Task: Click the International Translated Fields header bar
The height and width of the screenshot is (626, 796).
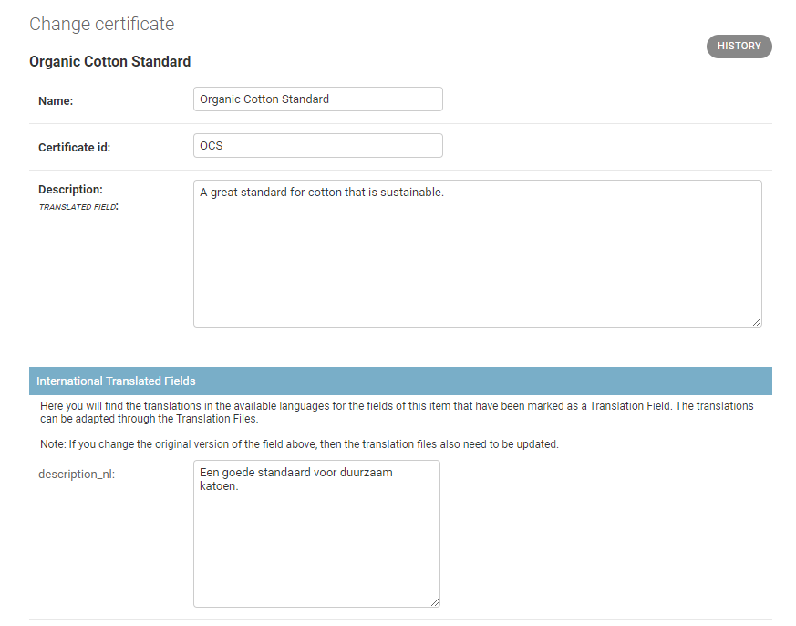Action: pos(400,381)
